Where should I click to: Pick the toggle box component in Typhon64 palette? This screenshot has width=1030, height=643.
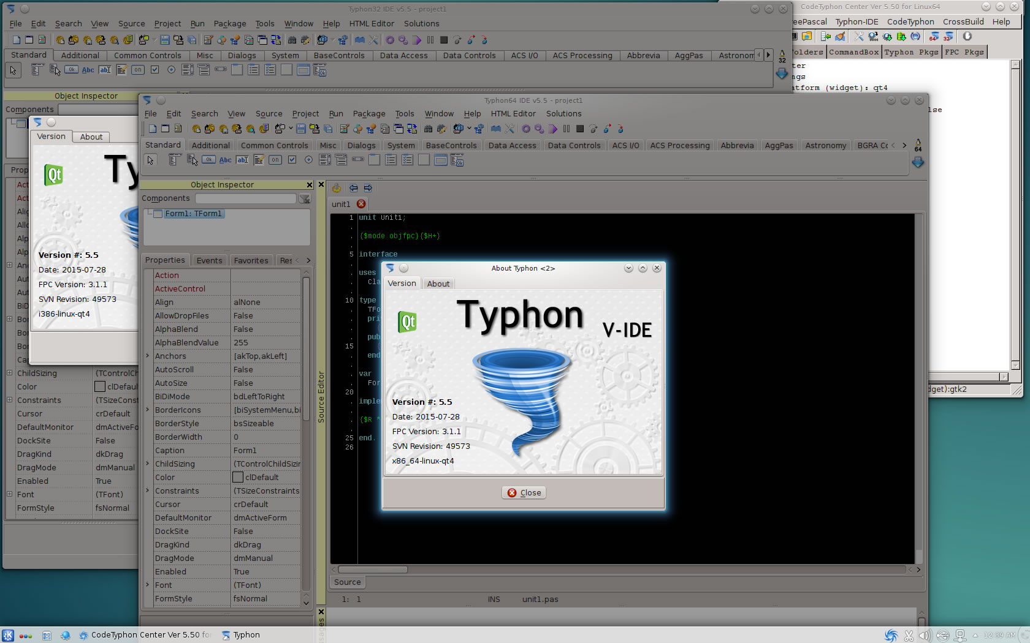click(275, 160)
